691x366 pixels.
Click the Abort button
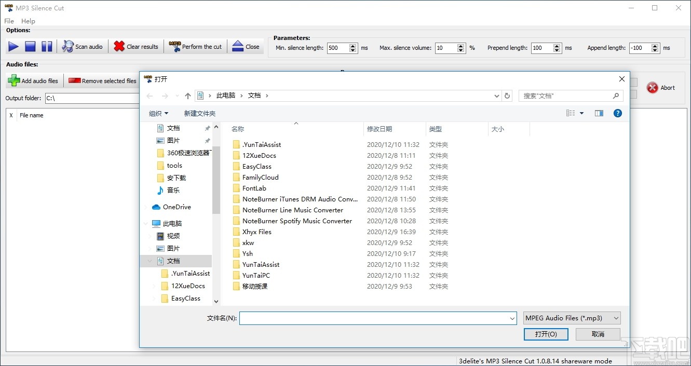(661, 87)
